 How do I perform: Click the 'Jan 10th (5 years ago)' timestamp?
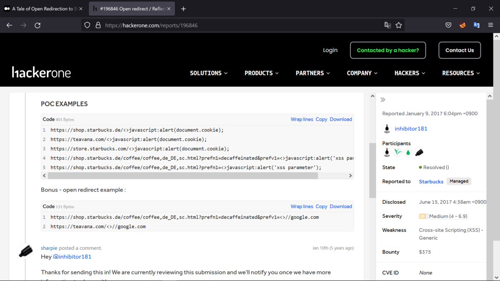point(333,248)
